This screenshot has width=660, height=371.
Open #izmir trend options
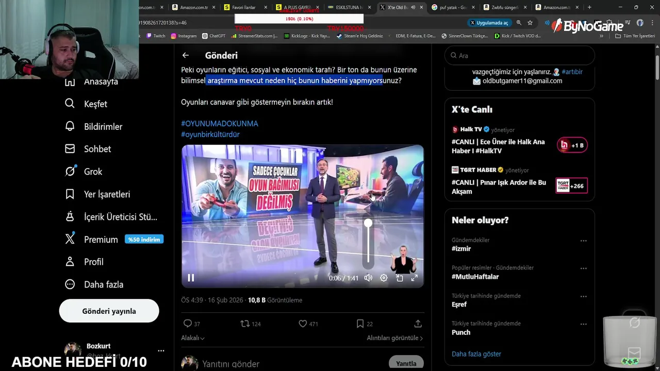[x=583, y=241]
